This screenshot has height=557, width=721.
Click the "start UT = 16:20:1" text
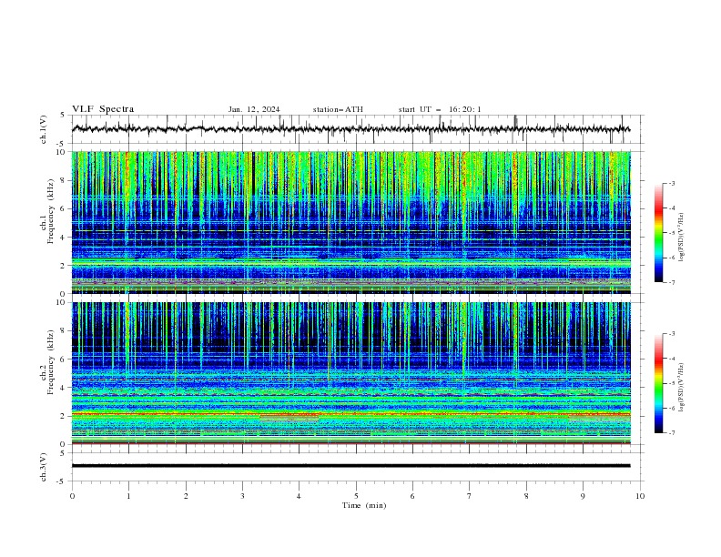440,109
